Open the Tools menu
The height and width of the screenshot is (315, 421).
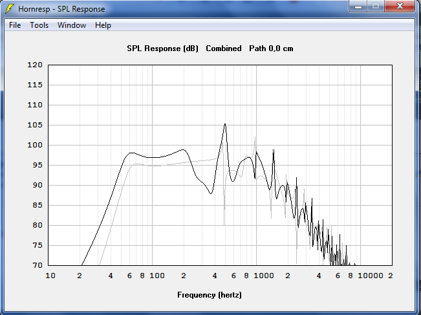coord(39,25)
